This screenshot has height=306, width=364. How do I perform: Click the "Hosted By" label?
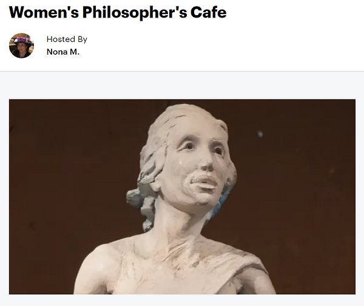click(x=67, y=39)
